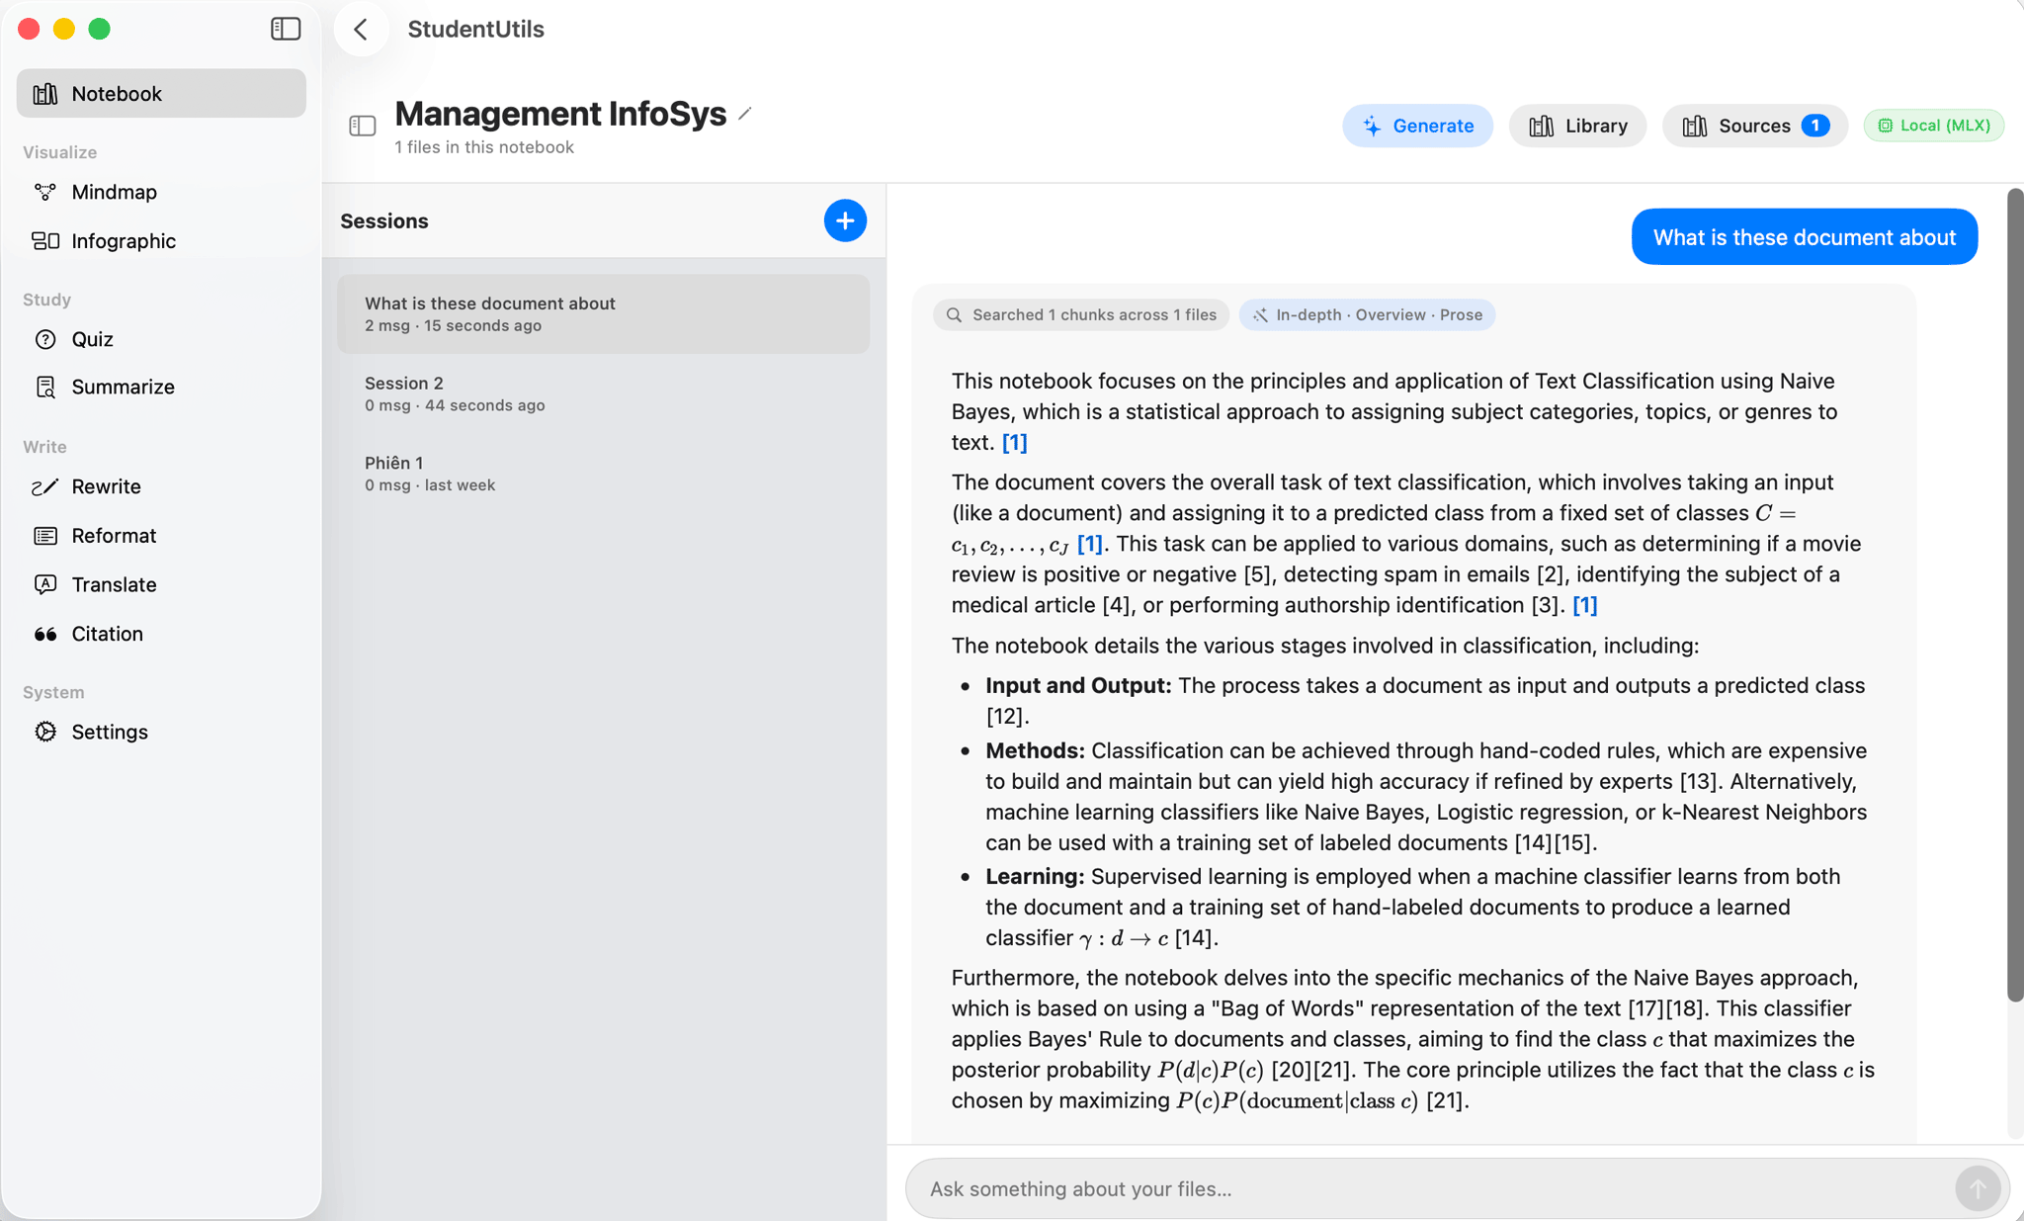Viewport: 2024px width, 1221px height.
Task: Click the '1 files in this notebook' text
Action: click(x=484, y=147)
